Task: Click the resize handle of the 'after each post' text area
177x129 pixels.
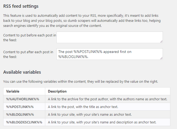Action: tap(161, 58)
